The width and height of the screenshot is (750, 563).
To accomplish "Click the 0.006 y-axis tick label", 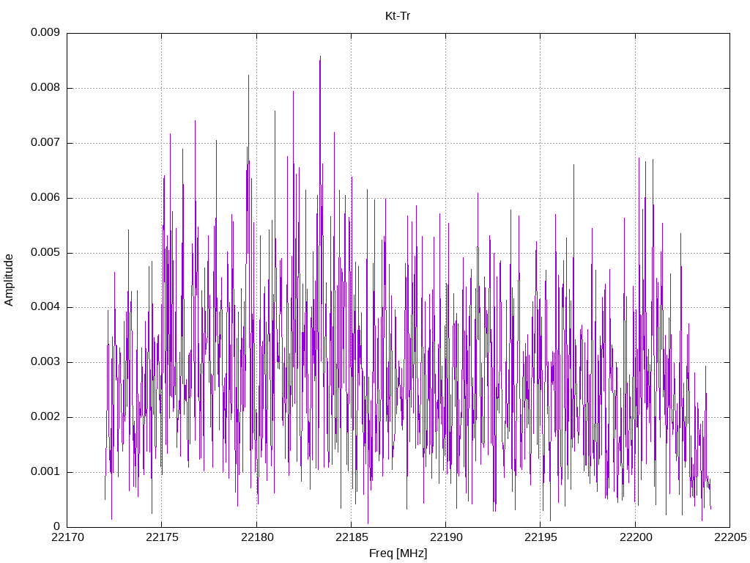I will tap(45, 198).
